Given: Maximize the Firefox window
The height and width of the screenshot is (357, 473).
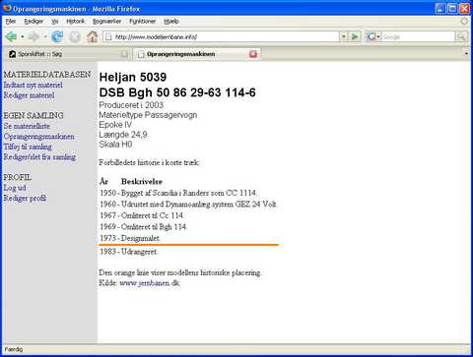Looking at the screenshot, I should [452, 9].
